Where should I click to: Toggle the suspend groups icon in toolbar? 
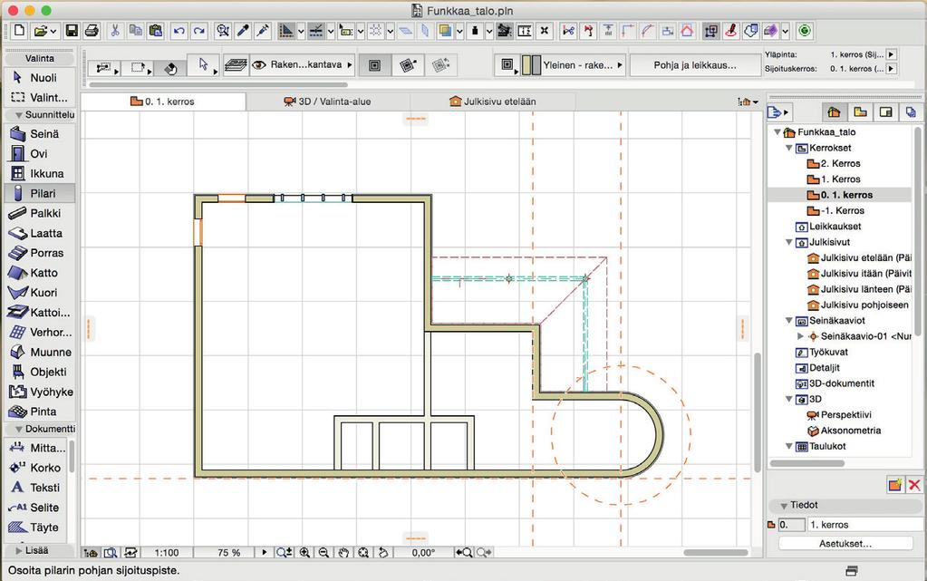[x=711, y=31]
